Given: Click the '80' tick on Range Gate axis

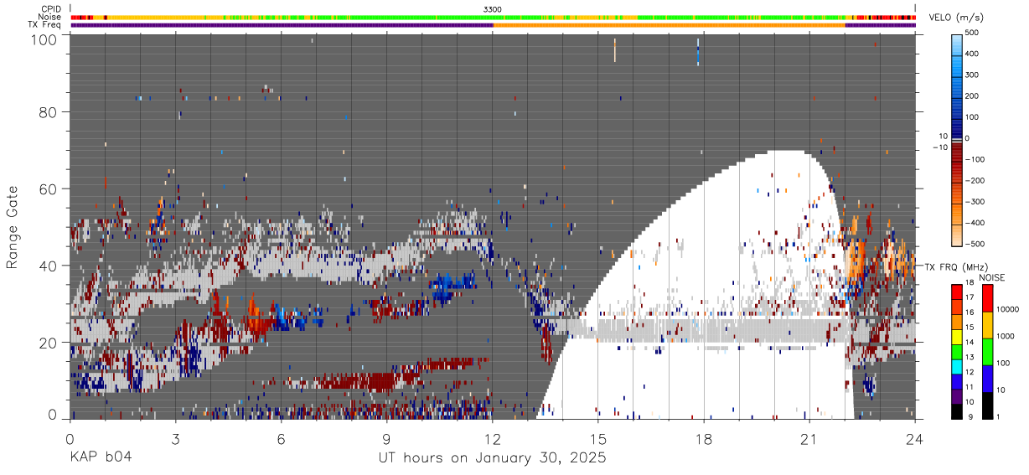Looking at the screenshot, I should coord(48,112).
